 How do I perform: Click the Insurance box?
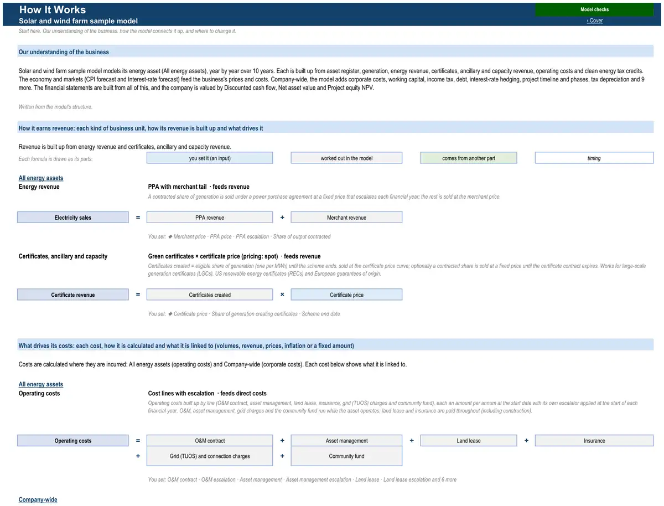pyautogui.click(x=594, y=441)
